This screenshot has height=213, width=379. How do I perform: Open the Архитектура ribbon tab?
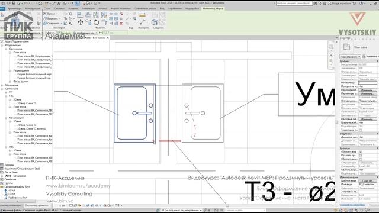point(14,8)
